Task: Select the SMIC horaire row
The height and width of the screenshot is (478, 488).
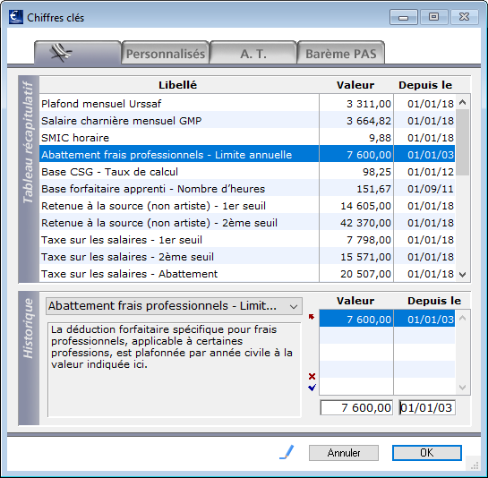Action: coord(247,138)
